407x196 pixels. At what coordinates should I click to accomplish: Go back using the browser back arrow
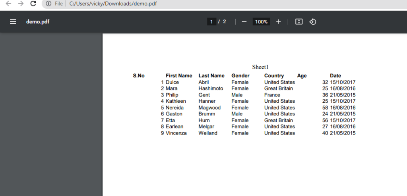8,4
